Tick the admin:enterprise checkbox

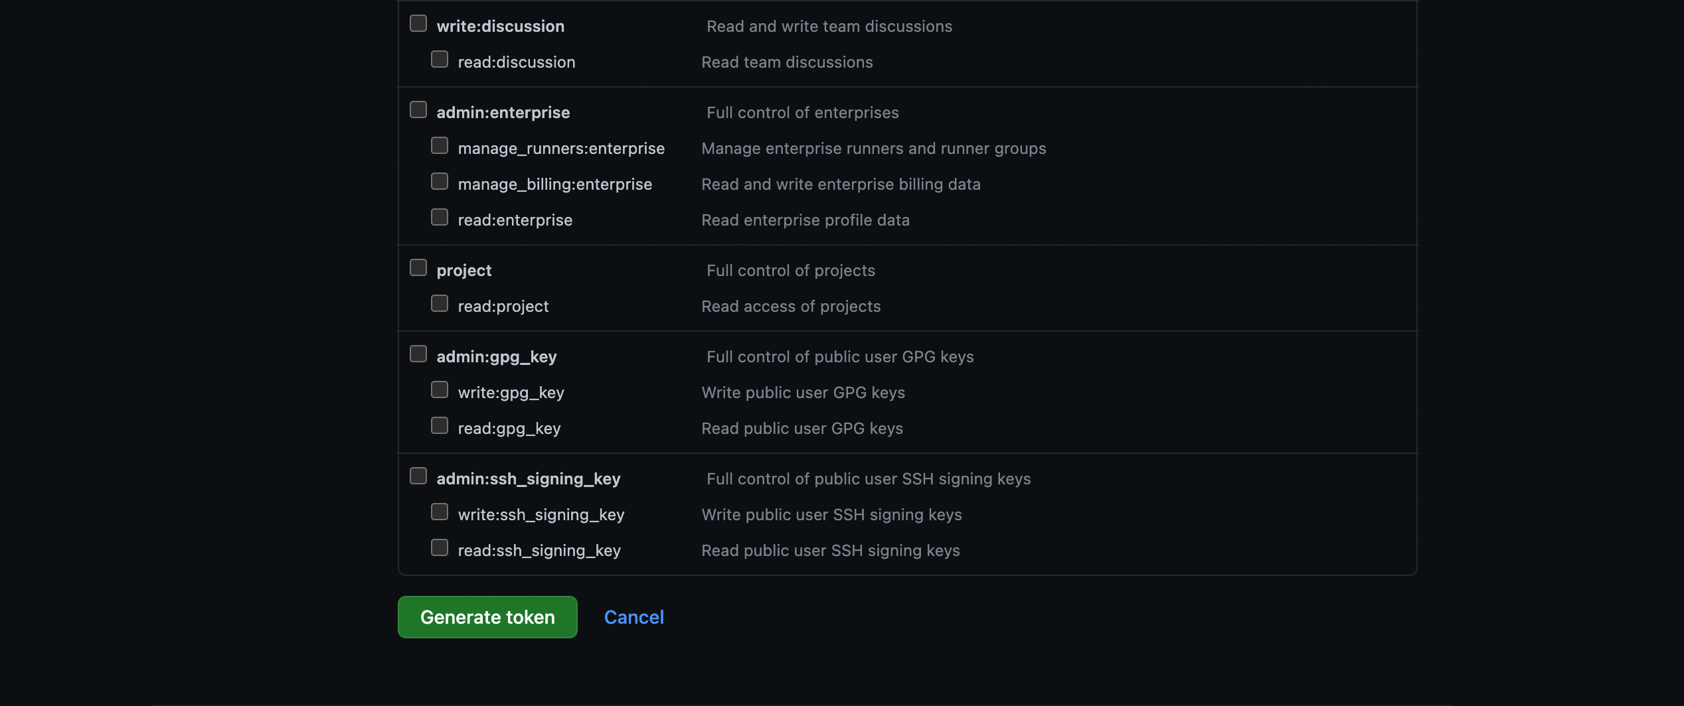coord(418,110)
